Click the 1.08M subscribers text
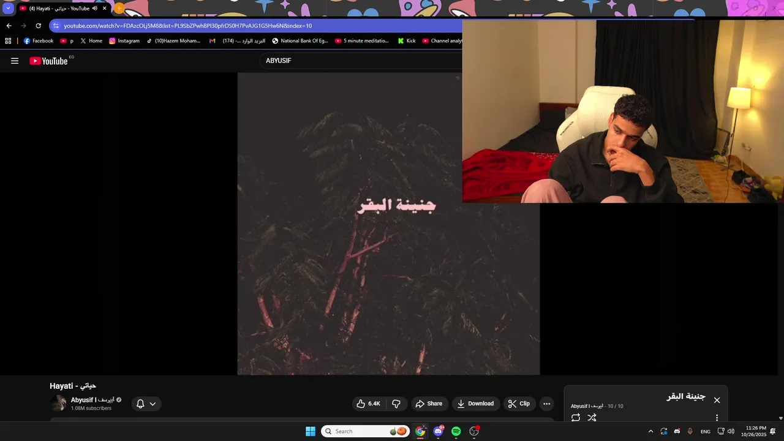 click(x=91, y=409)
